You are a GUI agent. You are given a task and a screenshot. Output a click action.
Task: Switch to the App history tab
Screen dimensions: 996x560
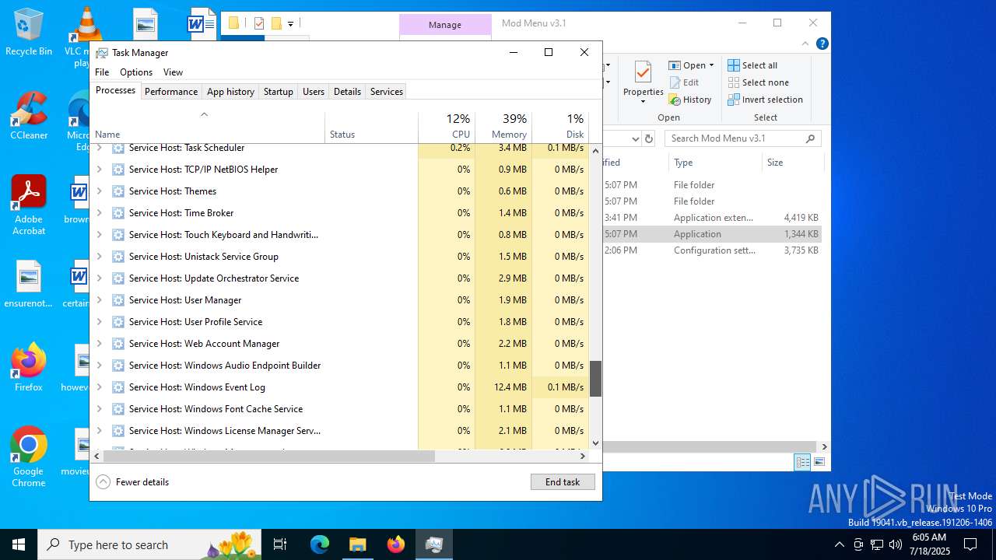[x=230, y=92]
